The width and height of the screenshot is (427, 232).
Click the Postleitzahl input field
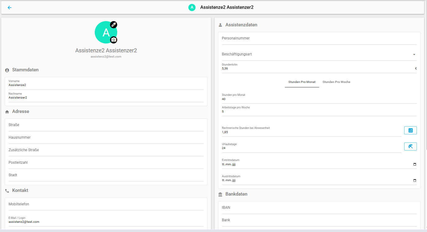point(106,163)
